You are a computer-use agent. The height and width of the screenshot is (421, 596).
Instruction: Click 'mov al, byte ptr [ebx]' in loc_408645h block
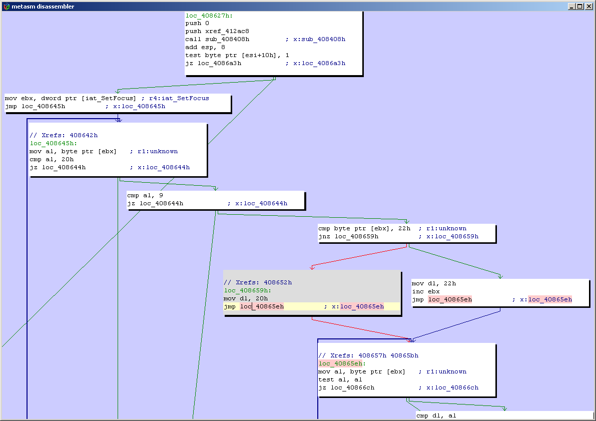pos(73,151)
